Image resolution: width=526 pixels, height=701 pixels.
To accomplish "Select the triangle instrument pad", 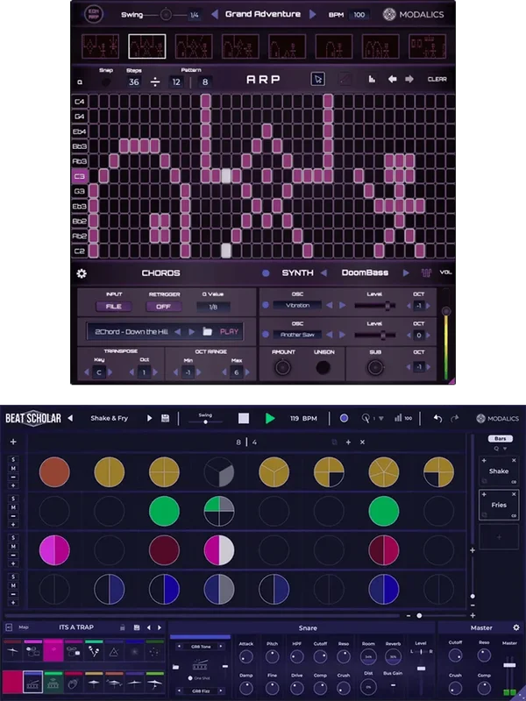I will click(114, 652).
